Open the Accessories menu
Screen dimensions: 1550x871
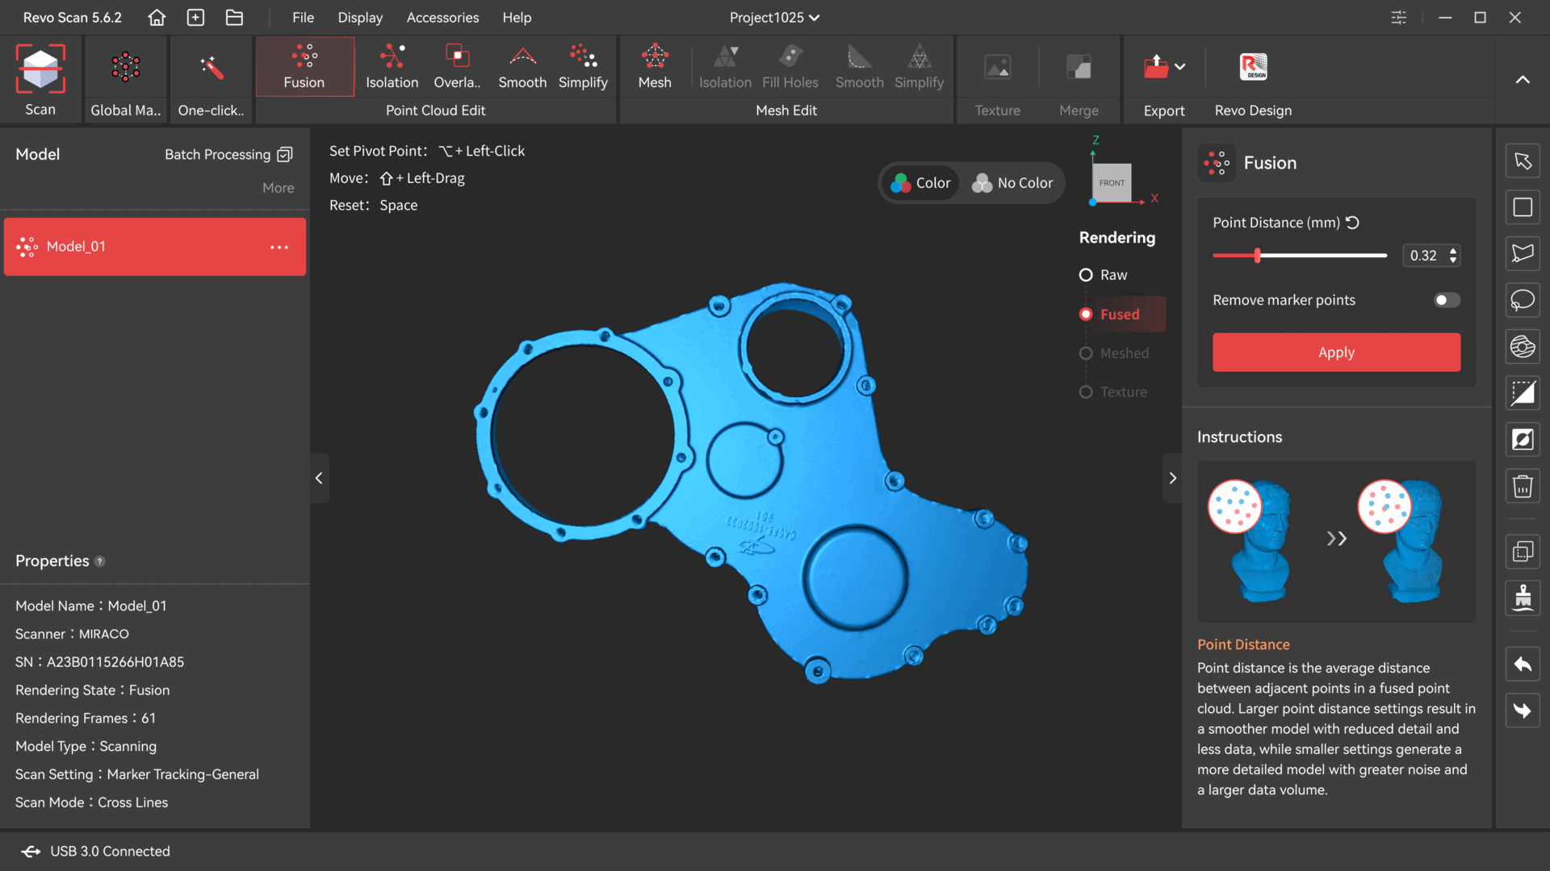pyautogui.click(x=442, y=18)
